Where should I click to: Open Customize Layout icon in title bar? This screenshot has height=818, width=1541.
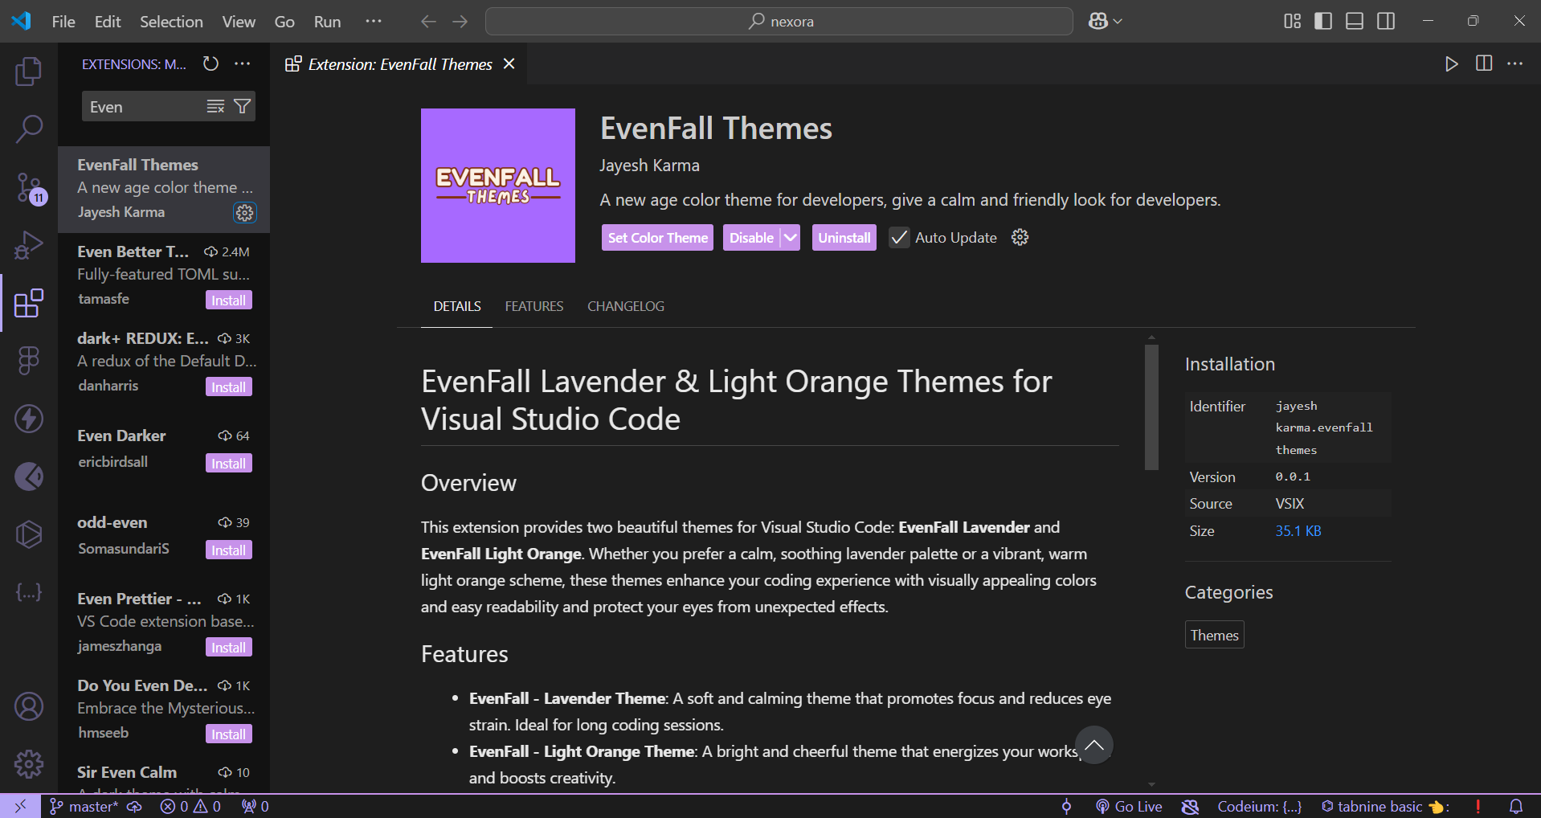1292,21
